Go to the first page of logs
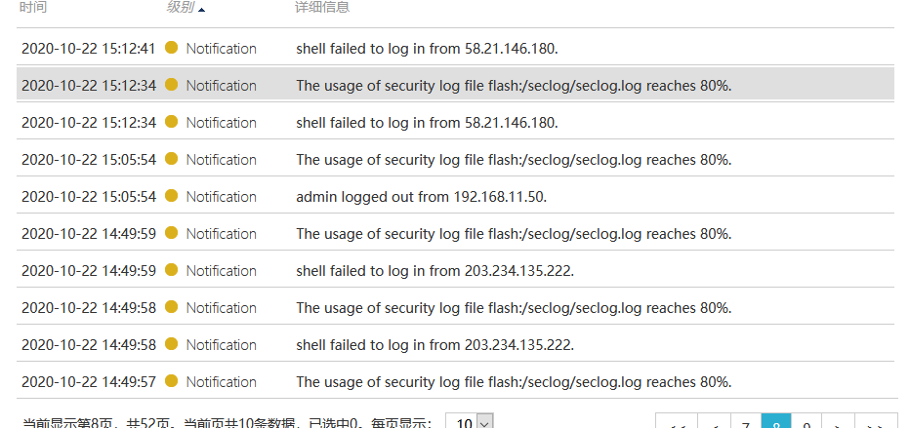The image size is (910, 428). coord(678,423)
